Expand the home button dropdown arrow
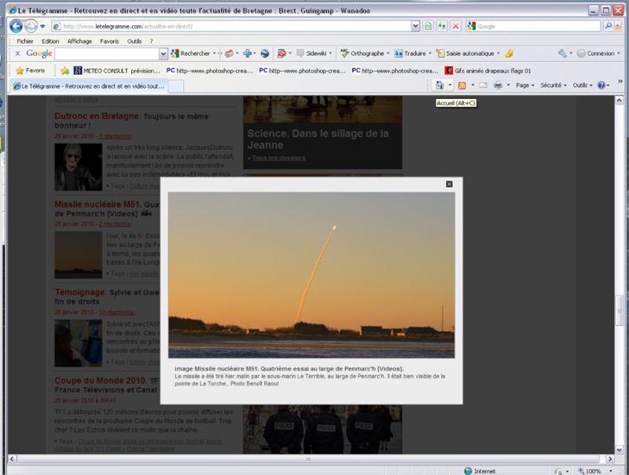The image size is (629, 475). point(450,86)
